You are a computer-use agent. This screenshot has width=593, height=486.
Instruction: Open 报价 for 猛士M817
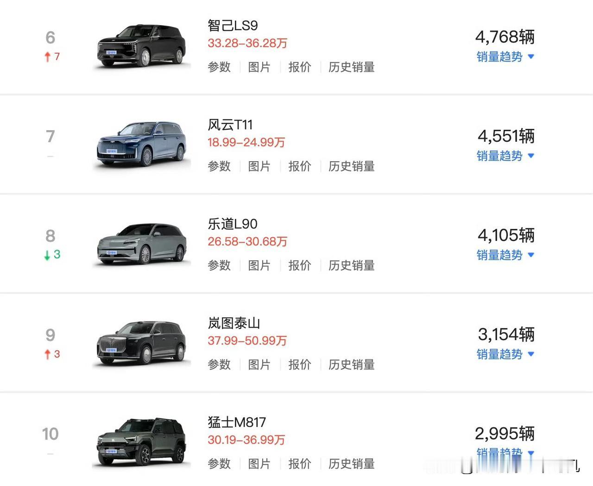[300, 464]
